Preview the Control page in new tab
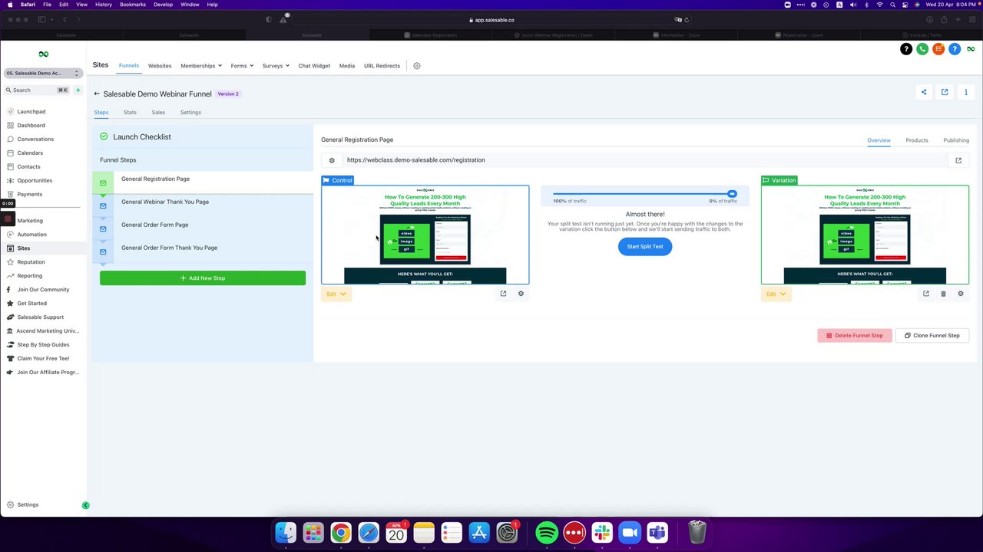This screenshot has width=983, height=552. 503,294
